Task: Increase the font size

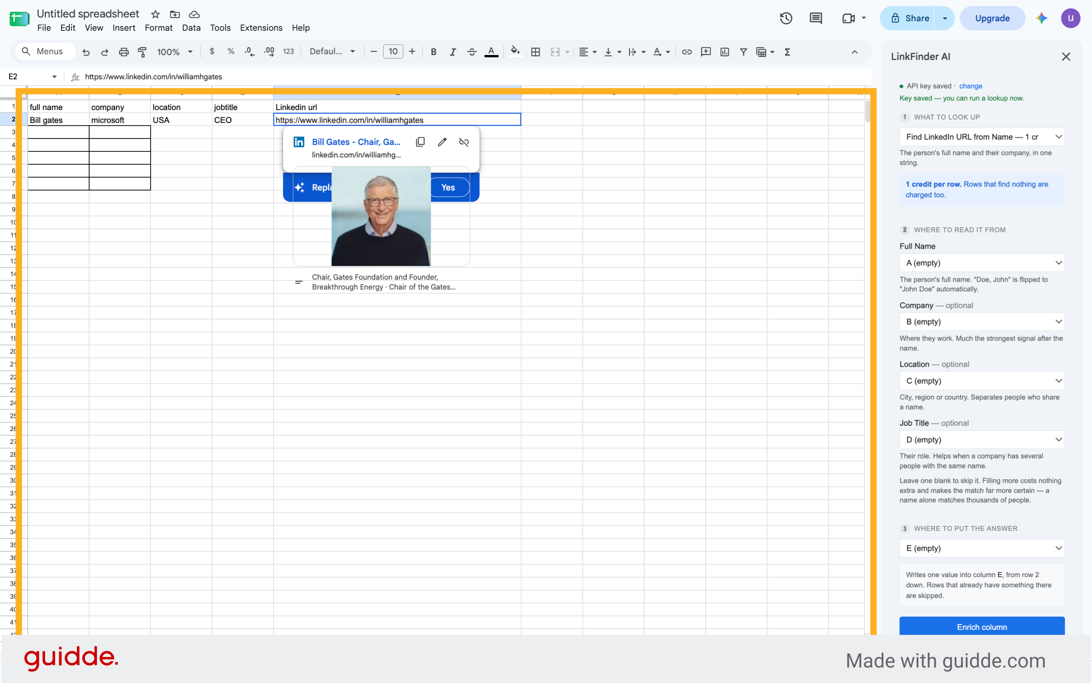Action: (412, 52)
